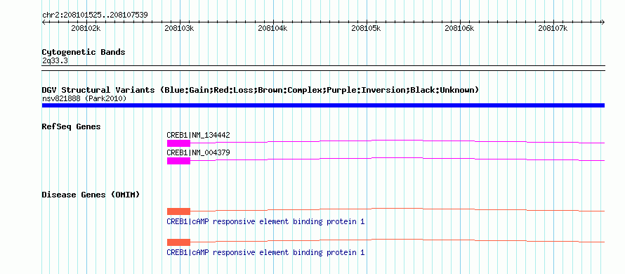Click the 2q33.3 cytogenetic band label
625x274 pixels.
point(54,60)
